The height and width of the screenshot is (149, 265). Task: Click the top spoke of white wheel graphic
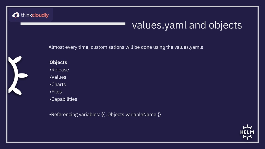pos(17,60)
